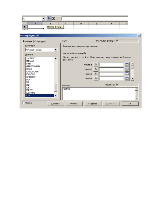
Task: Switch to the Функции tab
Action: tap(27, 41)
